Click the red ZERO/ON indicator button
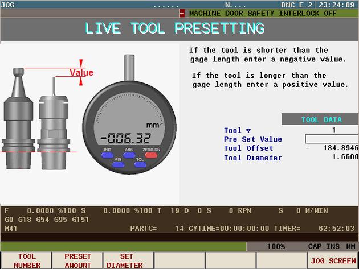This screenshot has width=359, height=269. [151, 155]
